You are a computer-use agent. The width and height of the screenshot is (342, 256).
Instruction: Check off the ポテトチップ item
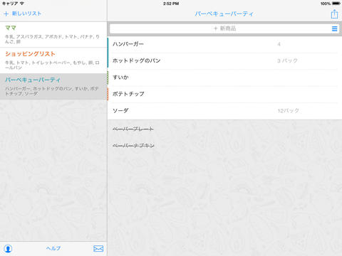click(224, 94)
